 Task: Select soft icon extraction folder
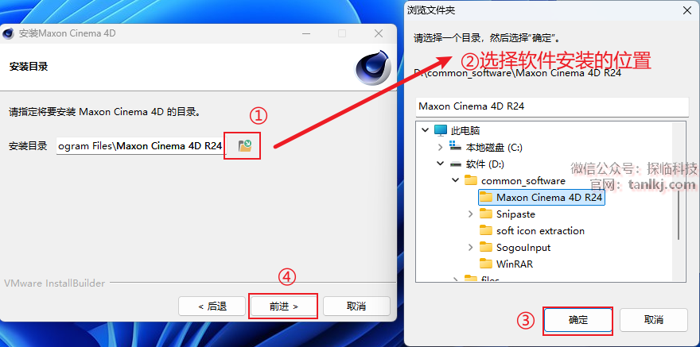click(532, 231)
